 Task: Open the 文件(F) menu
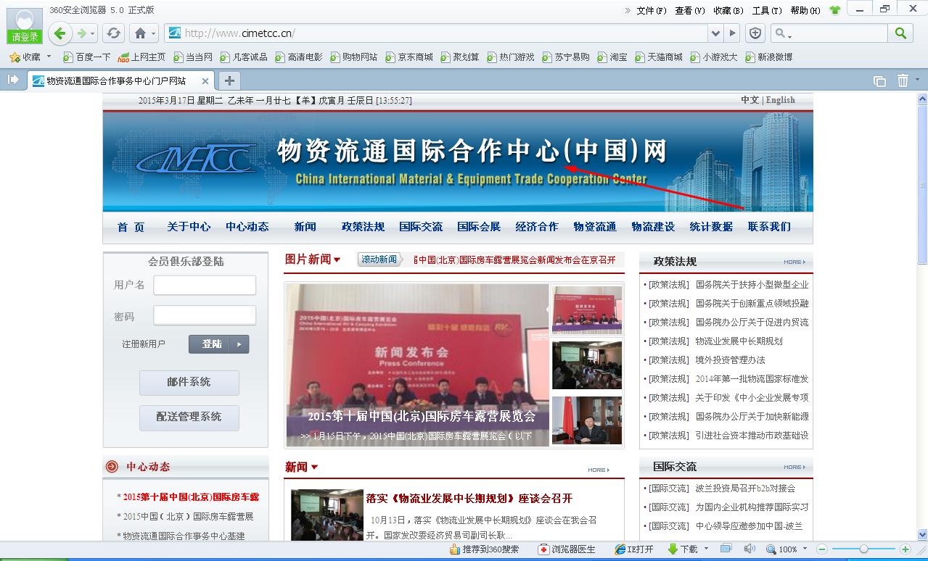pos(651,10)
